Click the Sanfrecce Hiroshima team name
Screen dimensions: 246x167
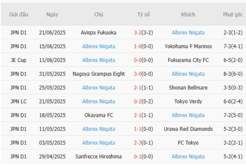pyautogui.click(x=98, y=156)
